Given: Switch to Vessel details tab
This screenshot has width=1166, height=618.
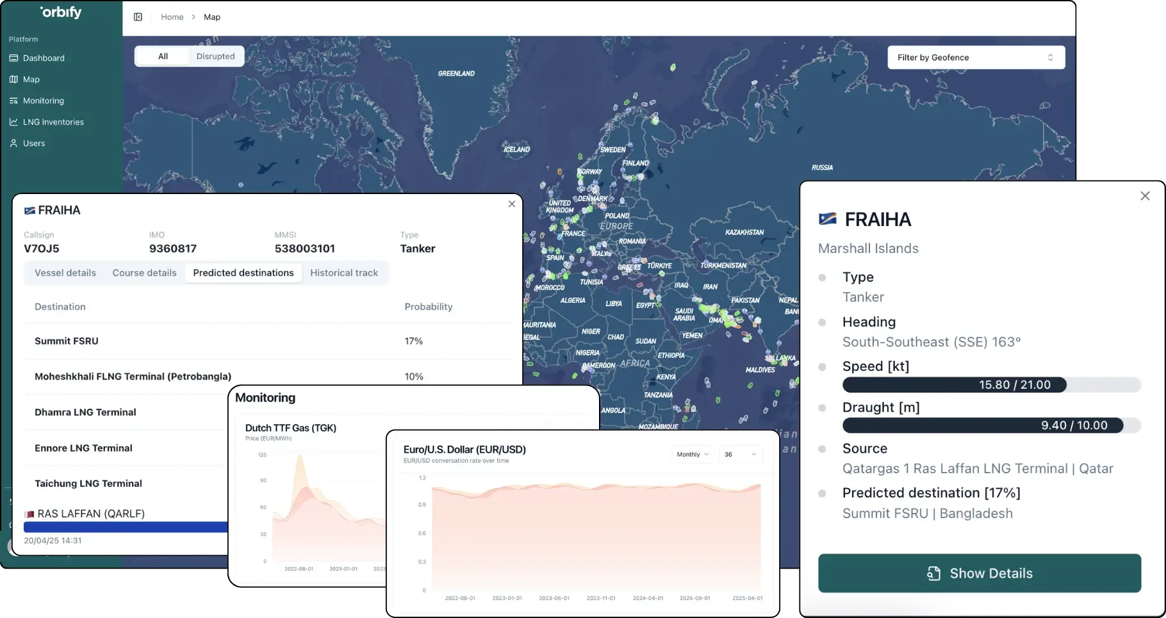Looking at the screenshot, I should pyautogui.click(x=65, y=273).
